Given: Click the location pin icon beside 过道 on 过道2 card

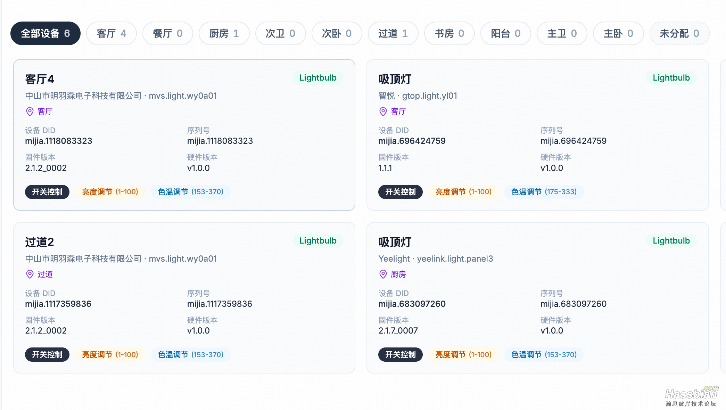Looking at the screenshot, I should coord(30,274).
